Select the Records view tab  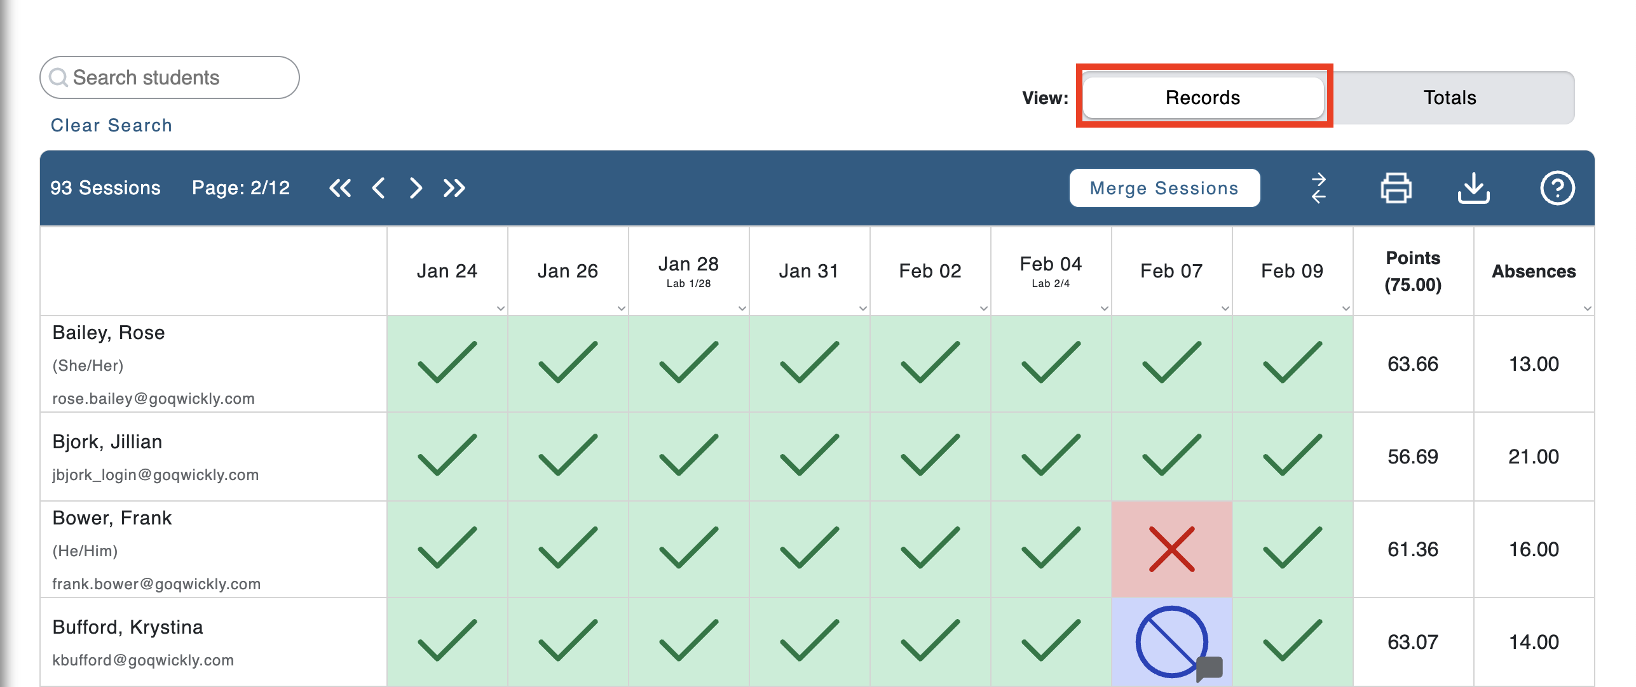click(x=1203, y=98)
